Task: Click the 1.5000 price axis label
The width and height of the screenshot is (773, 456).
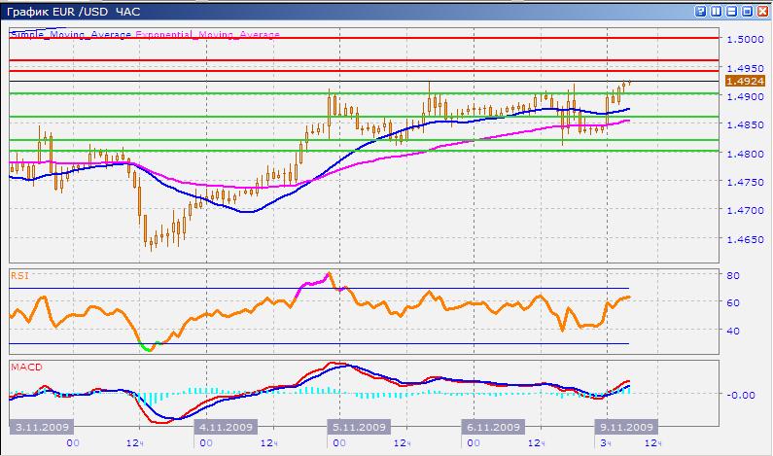Action: point(743,39)
